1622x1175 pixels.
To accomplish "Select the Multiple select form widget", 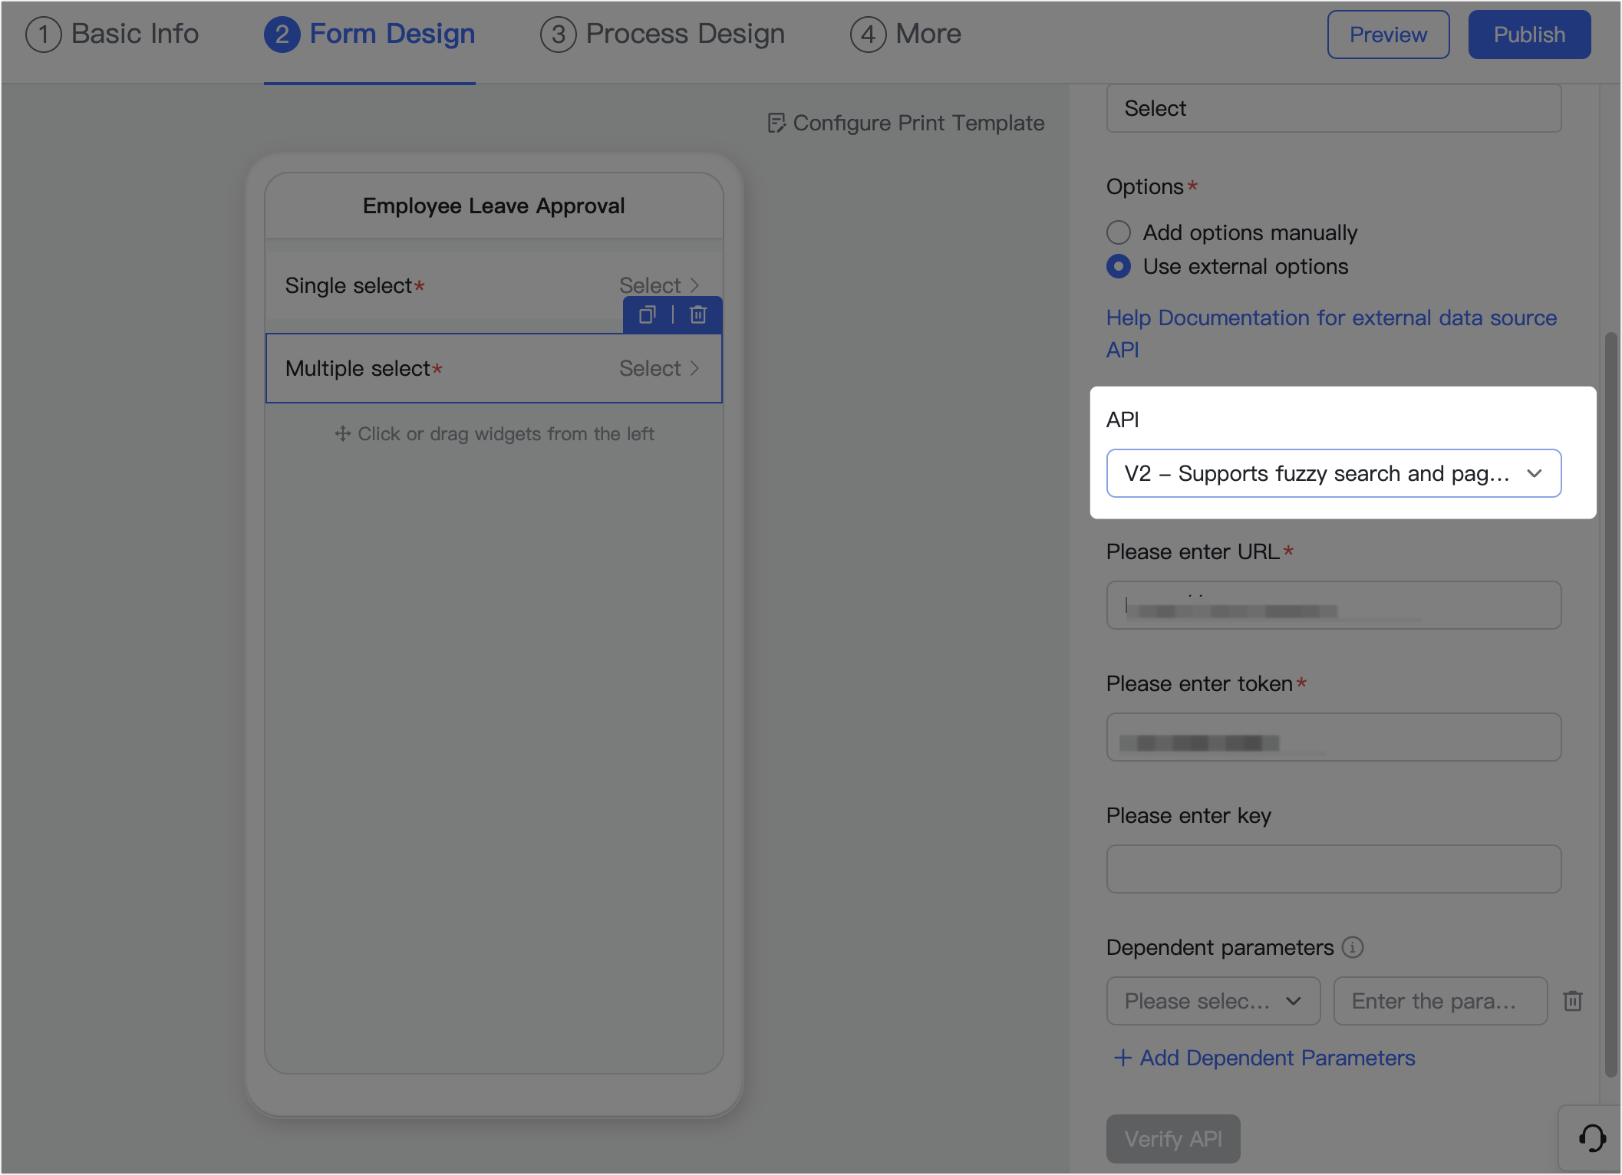I will tap(493, 368).
